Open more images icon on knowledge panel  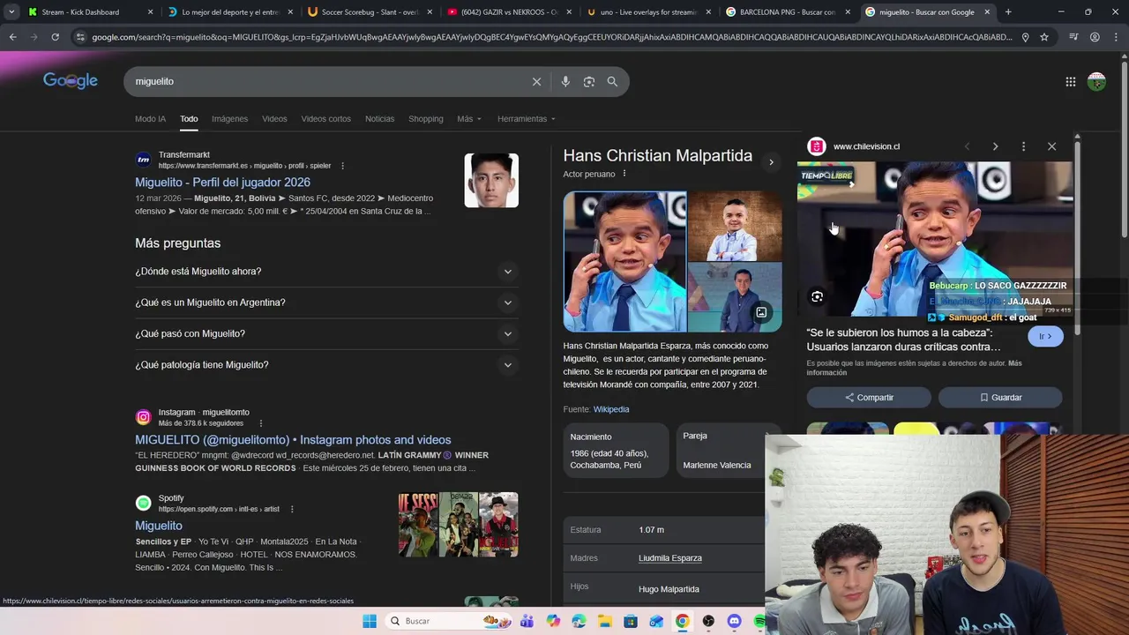(x=761, y=312)
